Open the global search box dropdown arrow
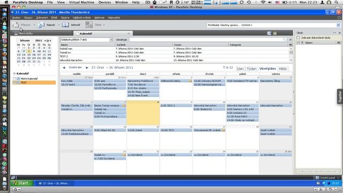The image size is (343, 193). [x=338, y=25]
